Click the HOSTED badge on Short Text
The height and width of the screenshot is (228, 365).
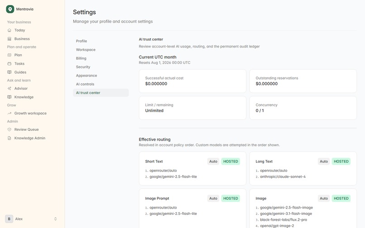231,161
